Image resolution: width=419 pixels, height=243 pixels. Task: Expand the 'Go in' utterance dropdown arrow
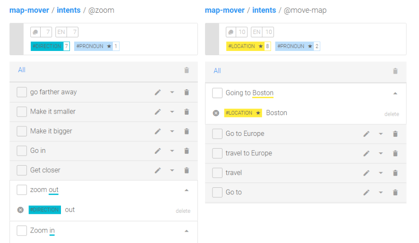[x=172, y=151]
